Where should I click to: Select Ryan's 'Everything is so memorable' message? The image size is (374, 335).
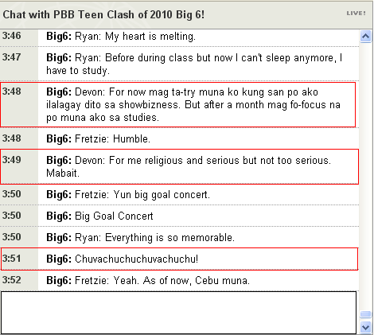tap(180, 237)
